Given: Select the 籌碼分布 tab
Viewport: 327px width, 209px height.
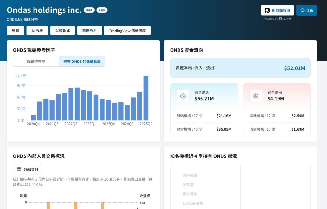Looking at the screenshot, I should pyautogui.click(x=89, y=31).
